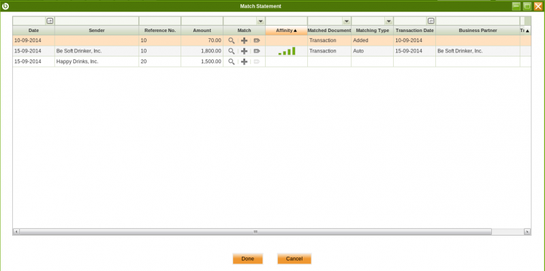Sort by the Affinity column header
545x271 pixels.
[286, 31]
